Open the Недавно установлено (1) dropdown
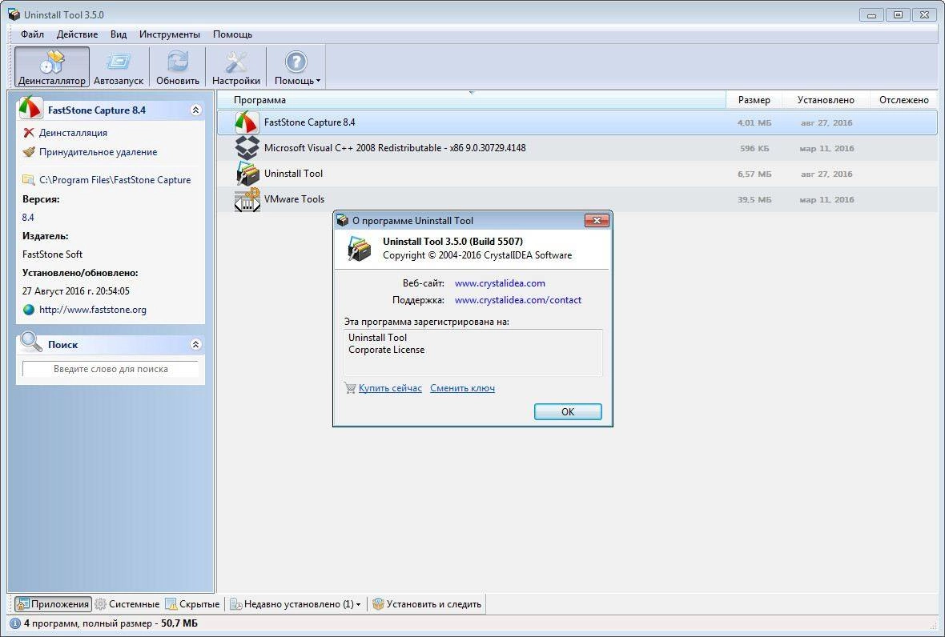 point(296,604)
